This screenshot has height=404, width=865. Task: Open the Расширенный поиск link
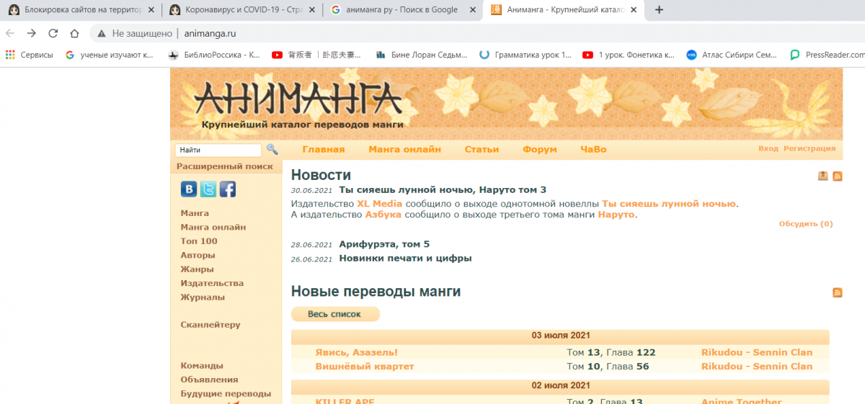click(x=225, y=166)
